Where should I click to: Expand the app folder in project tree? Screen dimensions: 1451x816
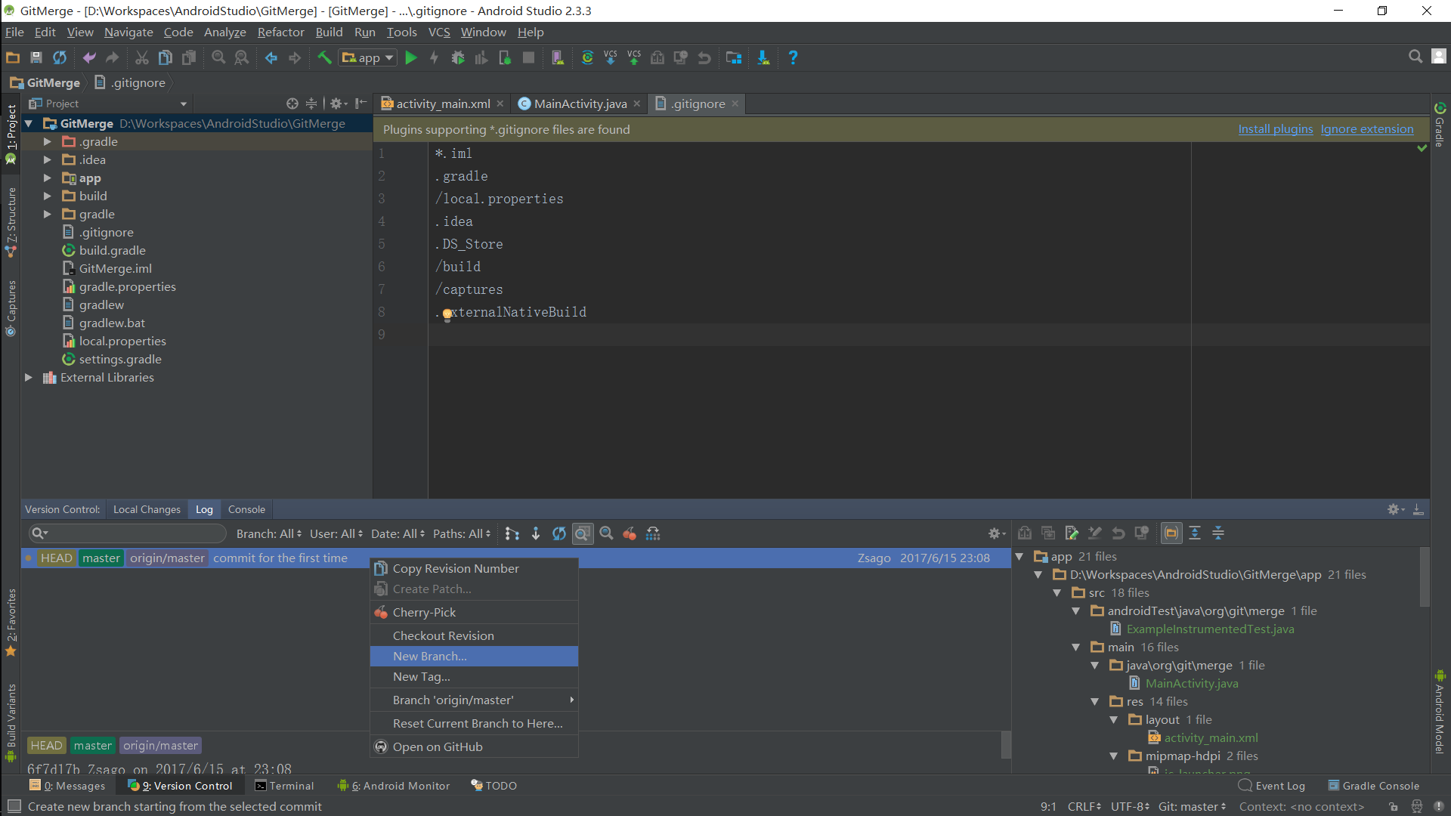click(47, 178)
